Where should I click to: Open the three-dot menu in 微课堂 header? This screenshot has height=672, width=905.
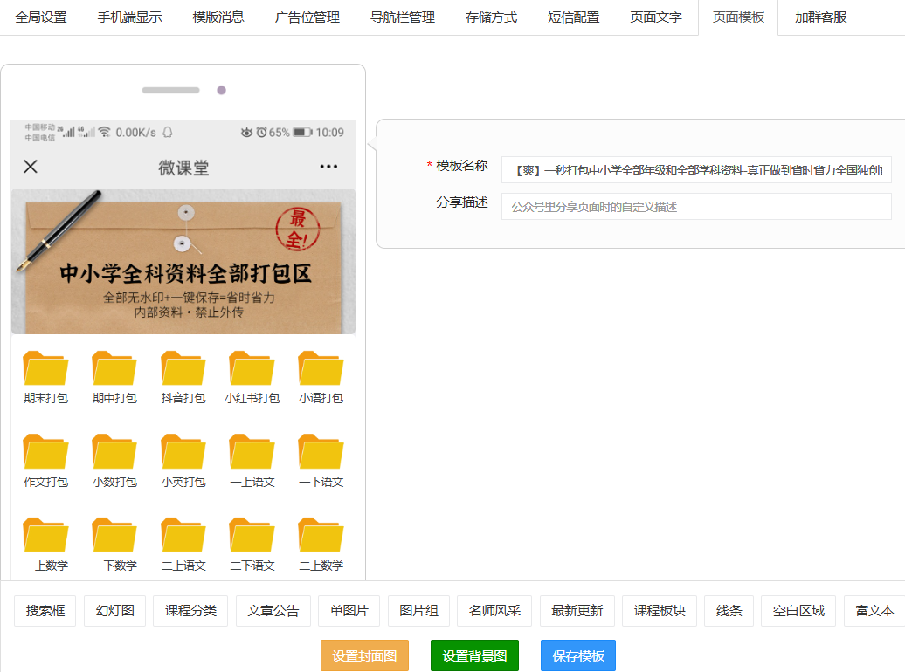328,167
